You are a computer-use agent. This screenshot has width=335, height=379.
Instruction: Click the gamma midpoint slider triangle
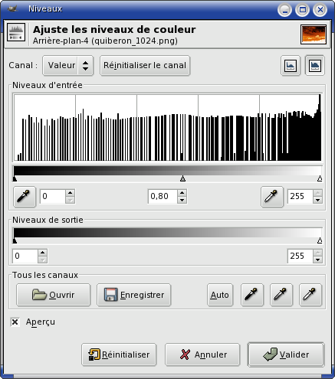point(182,178)
